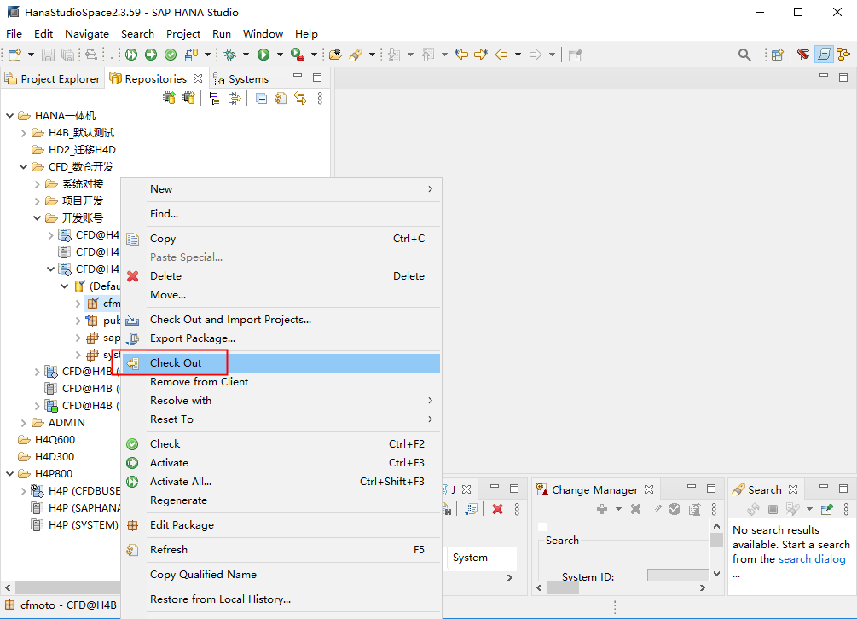
Task: Switch to the Project Explorer tab
Action: [53, 78]
